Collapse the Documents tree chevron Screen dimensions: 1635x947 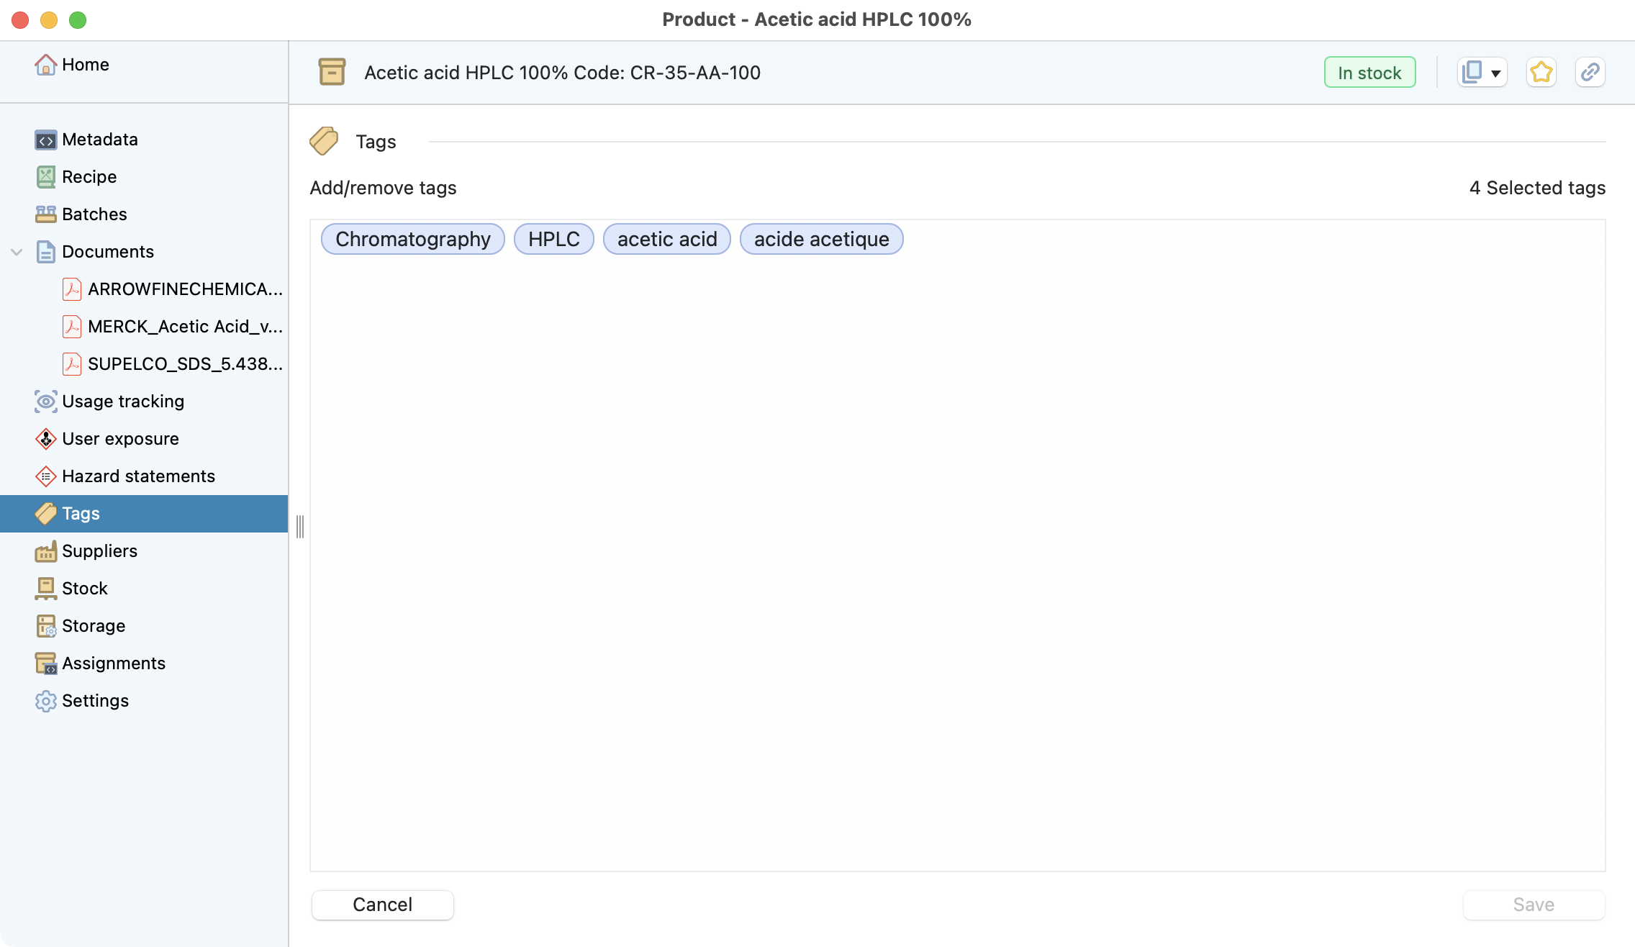pyautogui.click(x=17, y=252)
